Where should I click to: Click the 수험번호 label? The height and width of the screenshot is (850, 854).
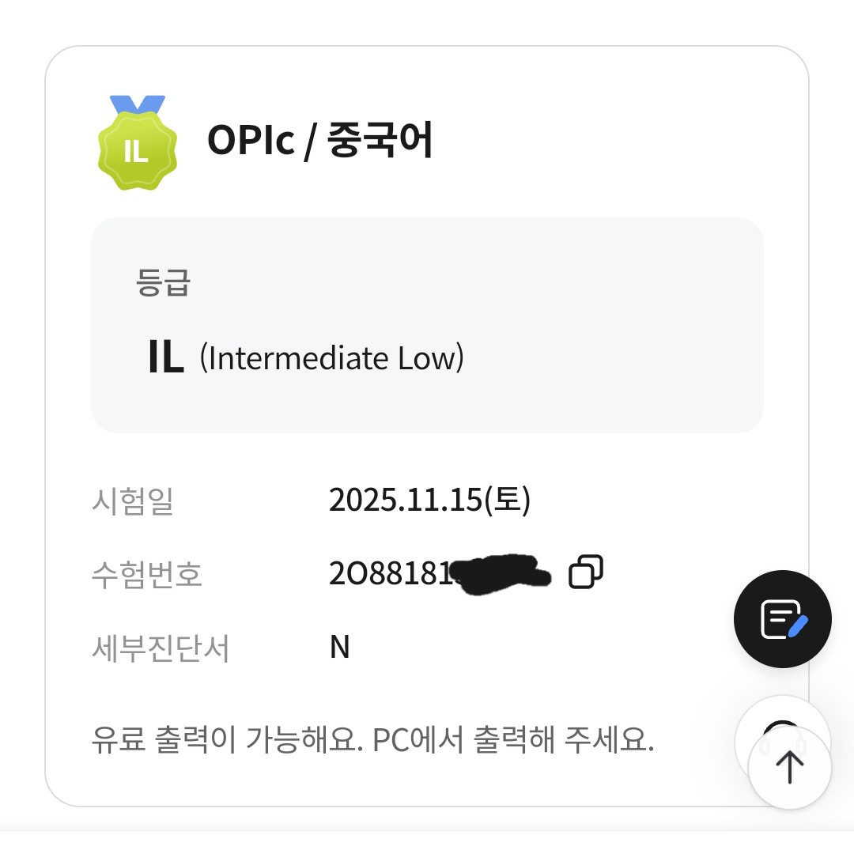point(146,574)
